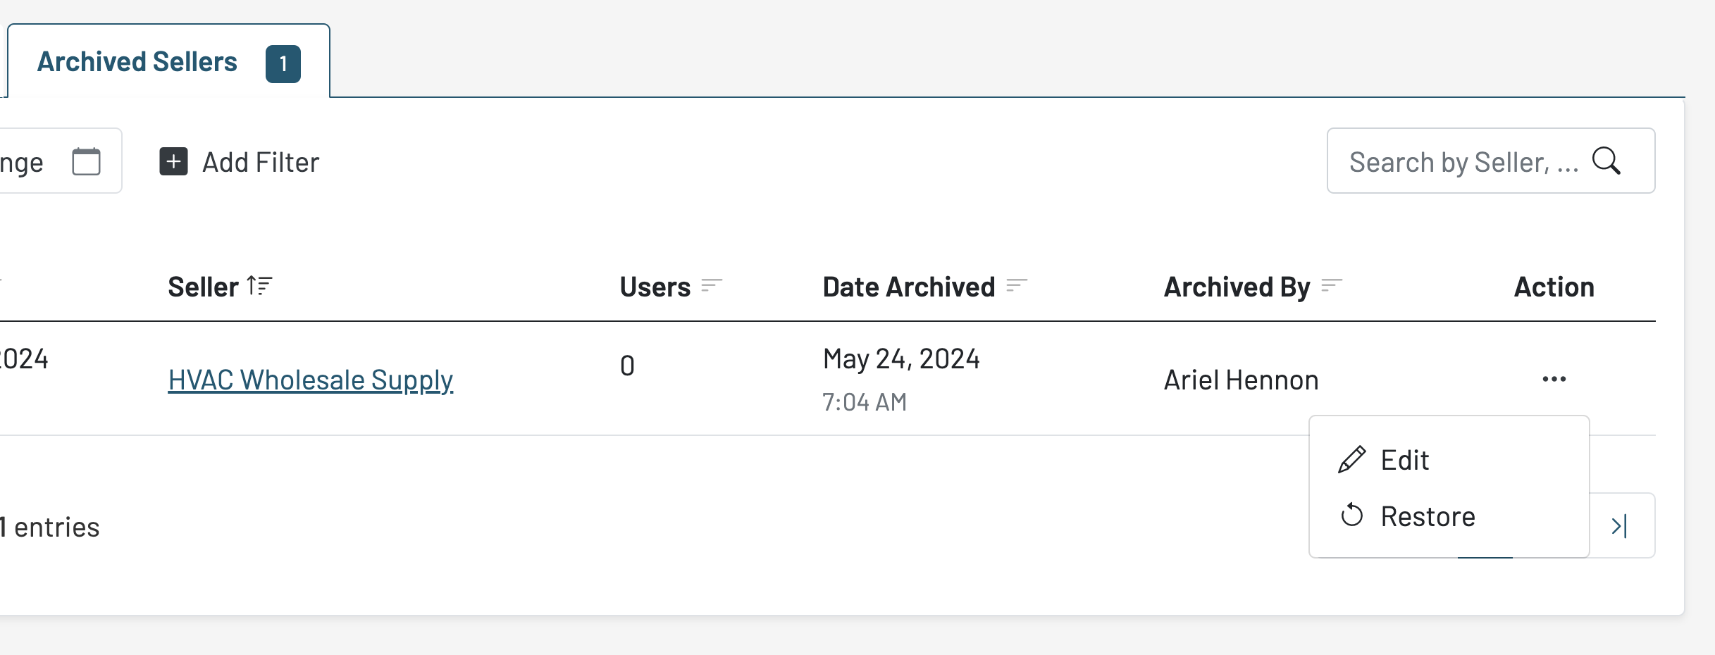Viewport: 1715px width, 655px height.
Task: Open HVAC Wholesale Supply seller link
Action: point(310,380)
